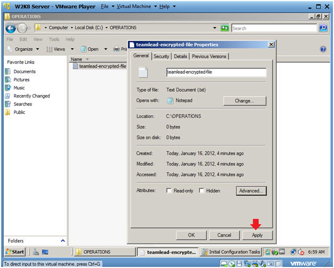
Task: Click Cancel in Properties dialog
Action: [x=224, y=235]
